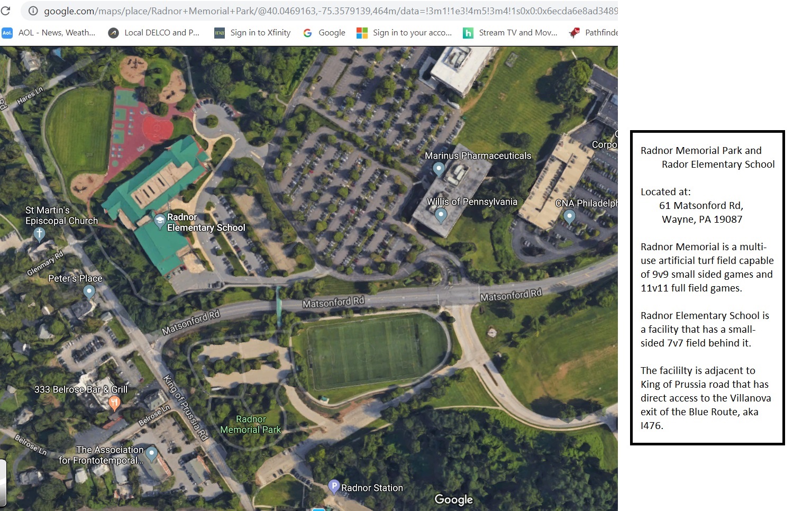
Task: Click Willis of Pennsylvania label text
Action: point(472,202)
